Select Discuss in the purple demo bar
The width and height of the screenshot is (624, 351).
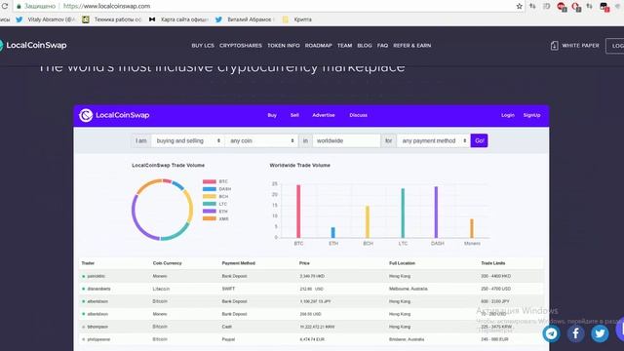coord(358,115)
